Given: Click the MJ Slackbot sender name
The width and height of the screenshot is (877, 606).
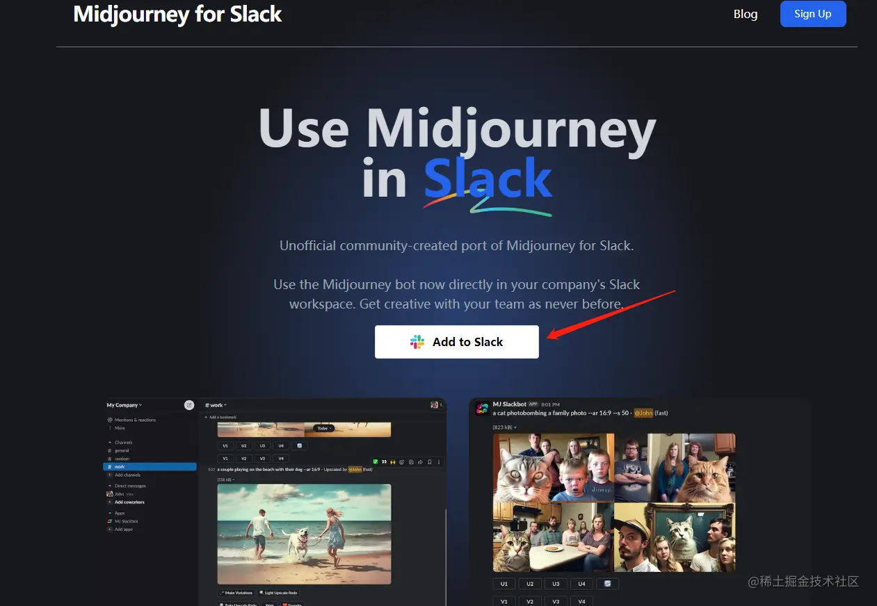Looking at the screenshot, I should click(x=510, y=404).
